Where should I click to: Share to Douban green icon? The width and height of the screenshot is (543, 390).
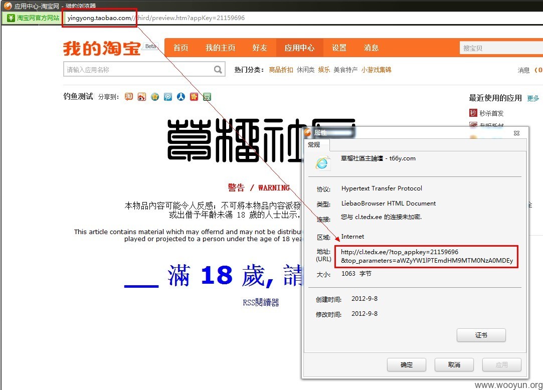click(x=207, y=97)
